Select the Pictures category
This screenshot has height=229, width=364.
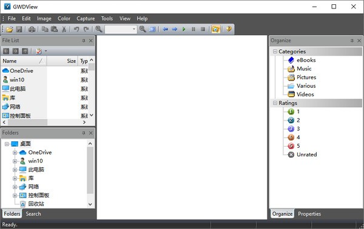(306, 77)
